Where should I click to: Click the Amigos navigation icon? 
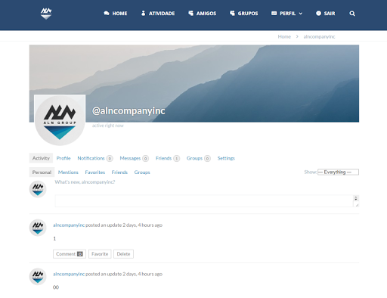190,13
